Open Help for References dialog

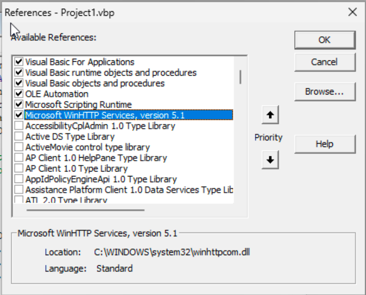[x=324, y=144]
